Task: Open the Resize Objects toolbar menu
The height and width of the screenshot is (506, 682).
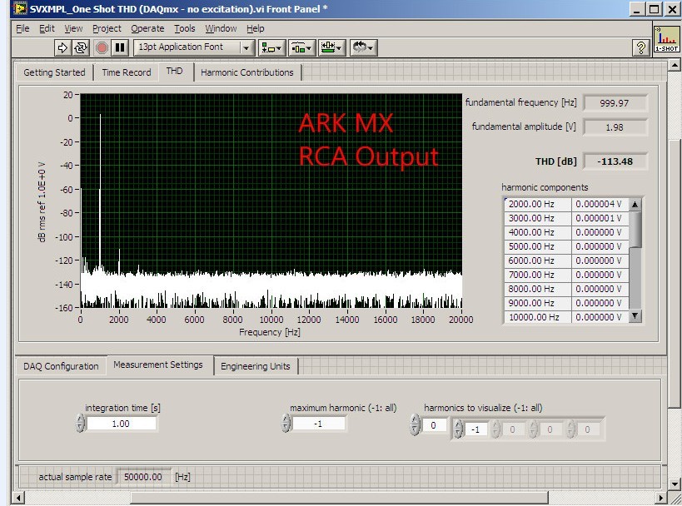Action: (331, 47)
